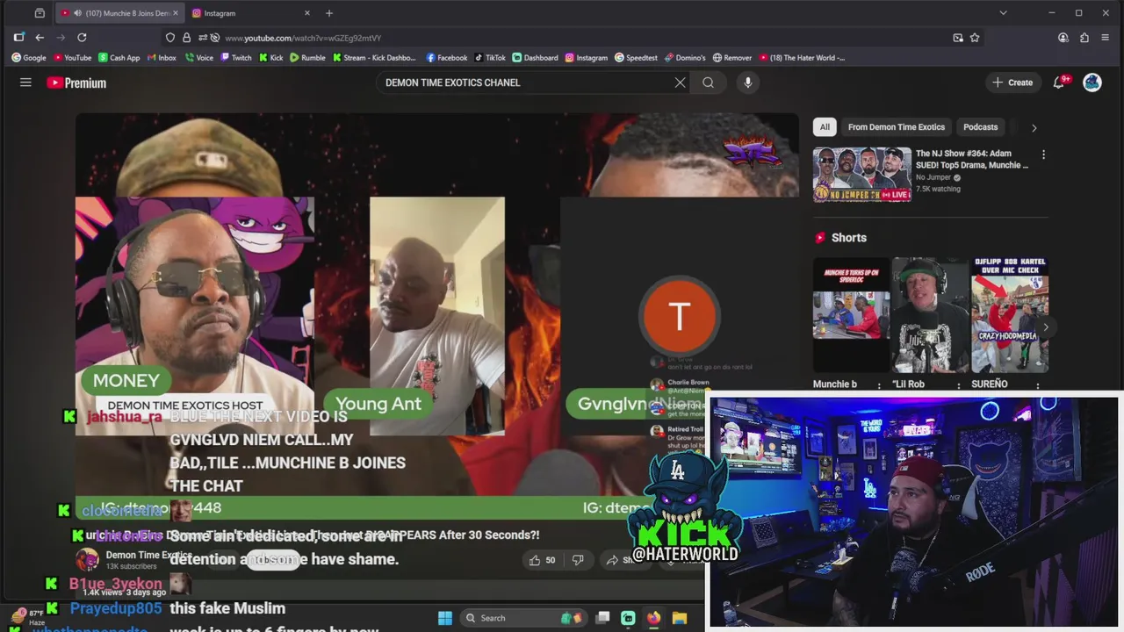Viewport: 1124px width, 632px height.
Task: Open Firefox from the Windows taskbar
Action: coord(653,618)
